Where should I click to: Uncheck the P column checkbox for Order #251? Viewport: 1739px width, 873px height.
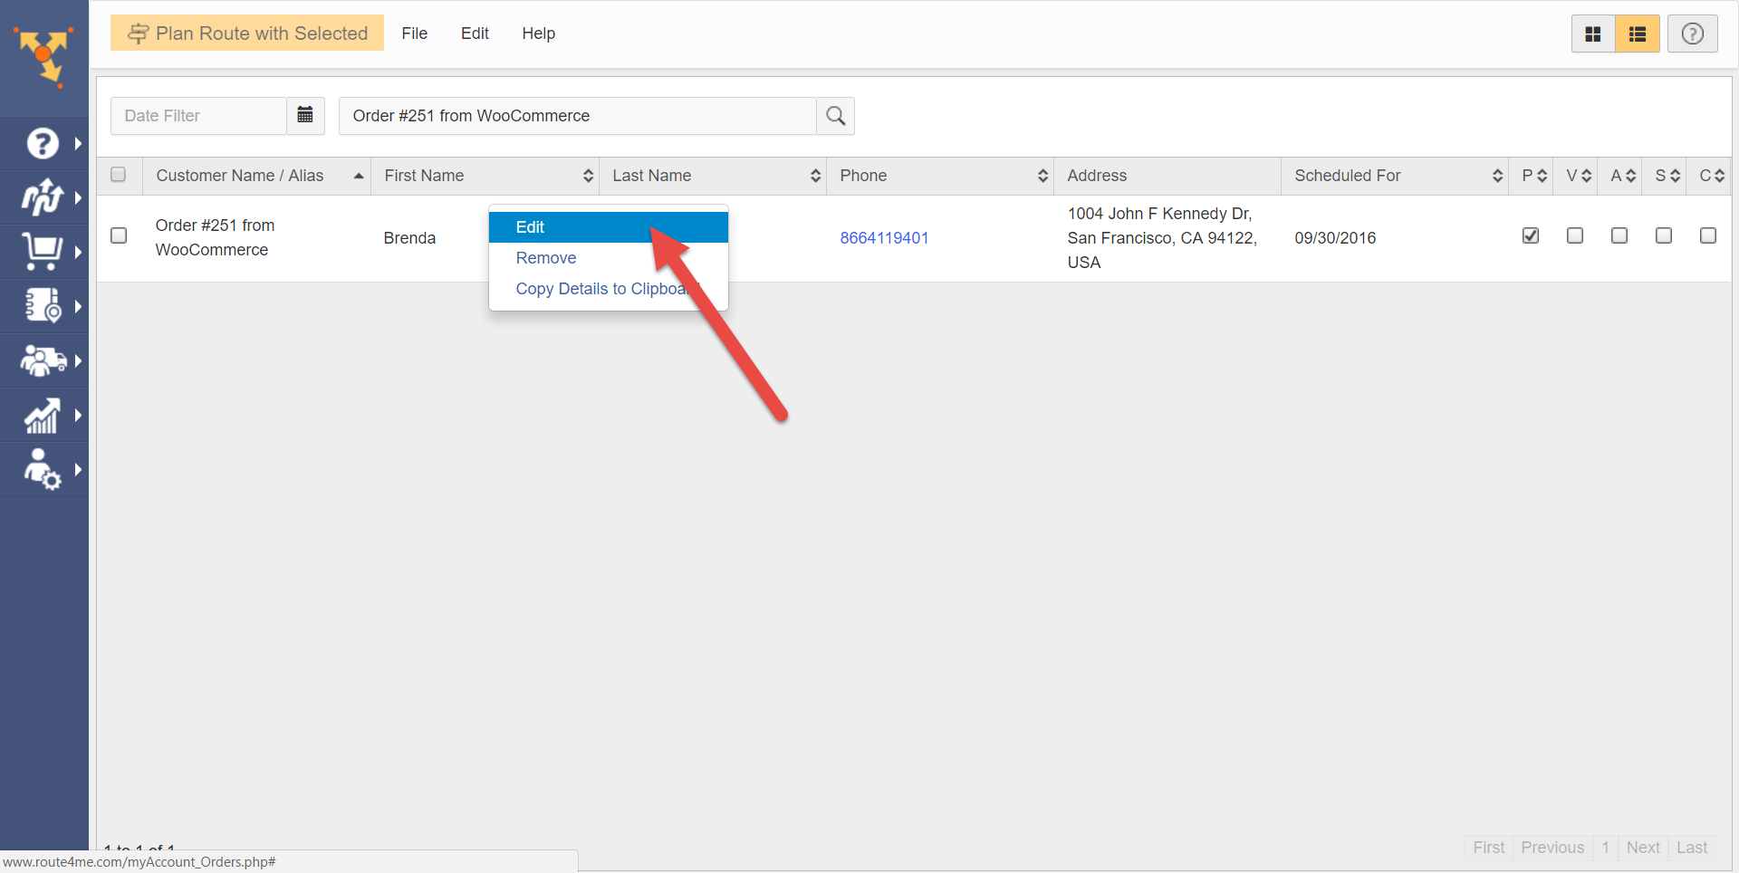(1530, 235)
